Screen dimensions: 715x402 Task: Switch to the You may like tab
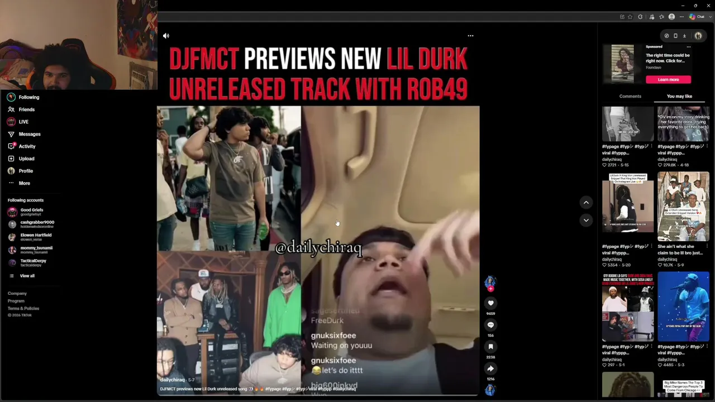pos(679,96)
